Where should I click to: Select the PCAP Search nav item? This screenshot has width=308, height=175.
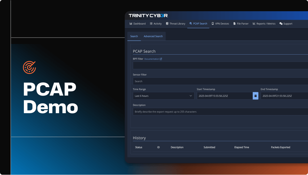[198, 24]
